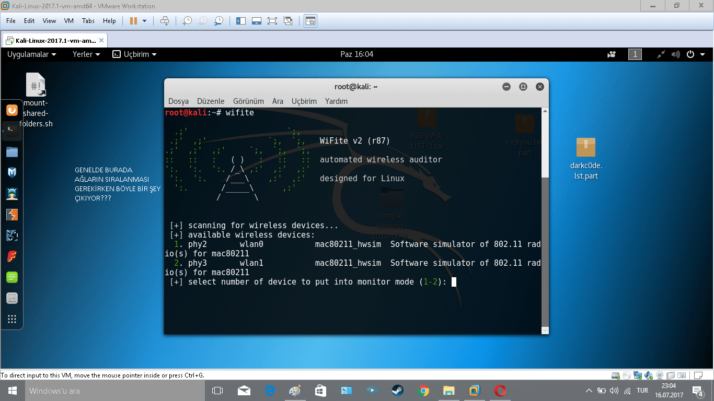Click the VMware message log note icon
Image resolution: width=714 pixels, height=401 pixels.
pyautogui.click(x=697, y=375)
